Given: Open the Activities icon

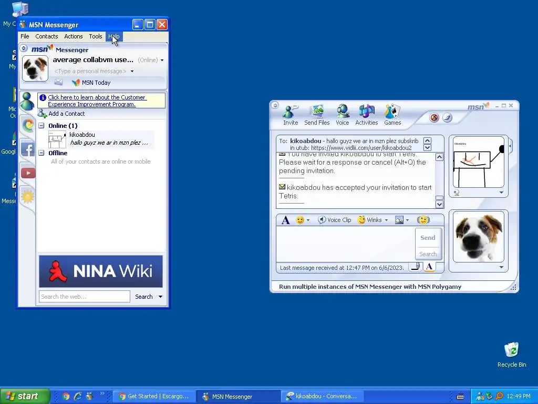Looking at the screenshot, I should [366, 115].
